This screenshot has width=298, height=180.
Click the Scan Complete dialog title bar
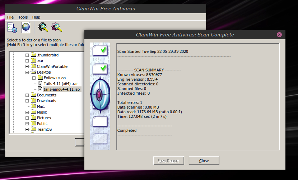(185, 35)
